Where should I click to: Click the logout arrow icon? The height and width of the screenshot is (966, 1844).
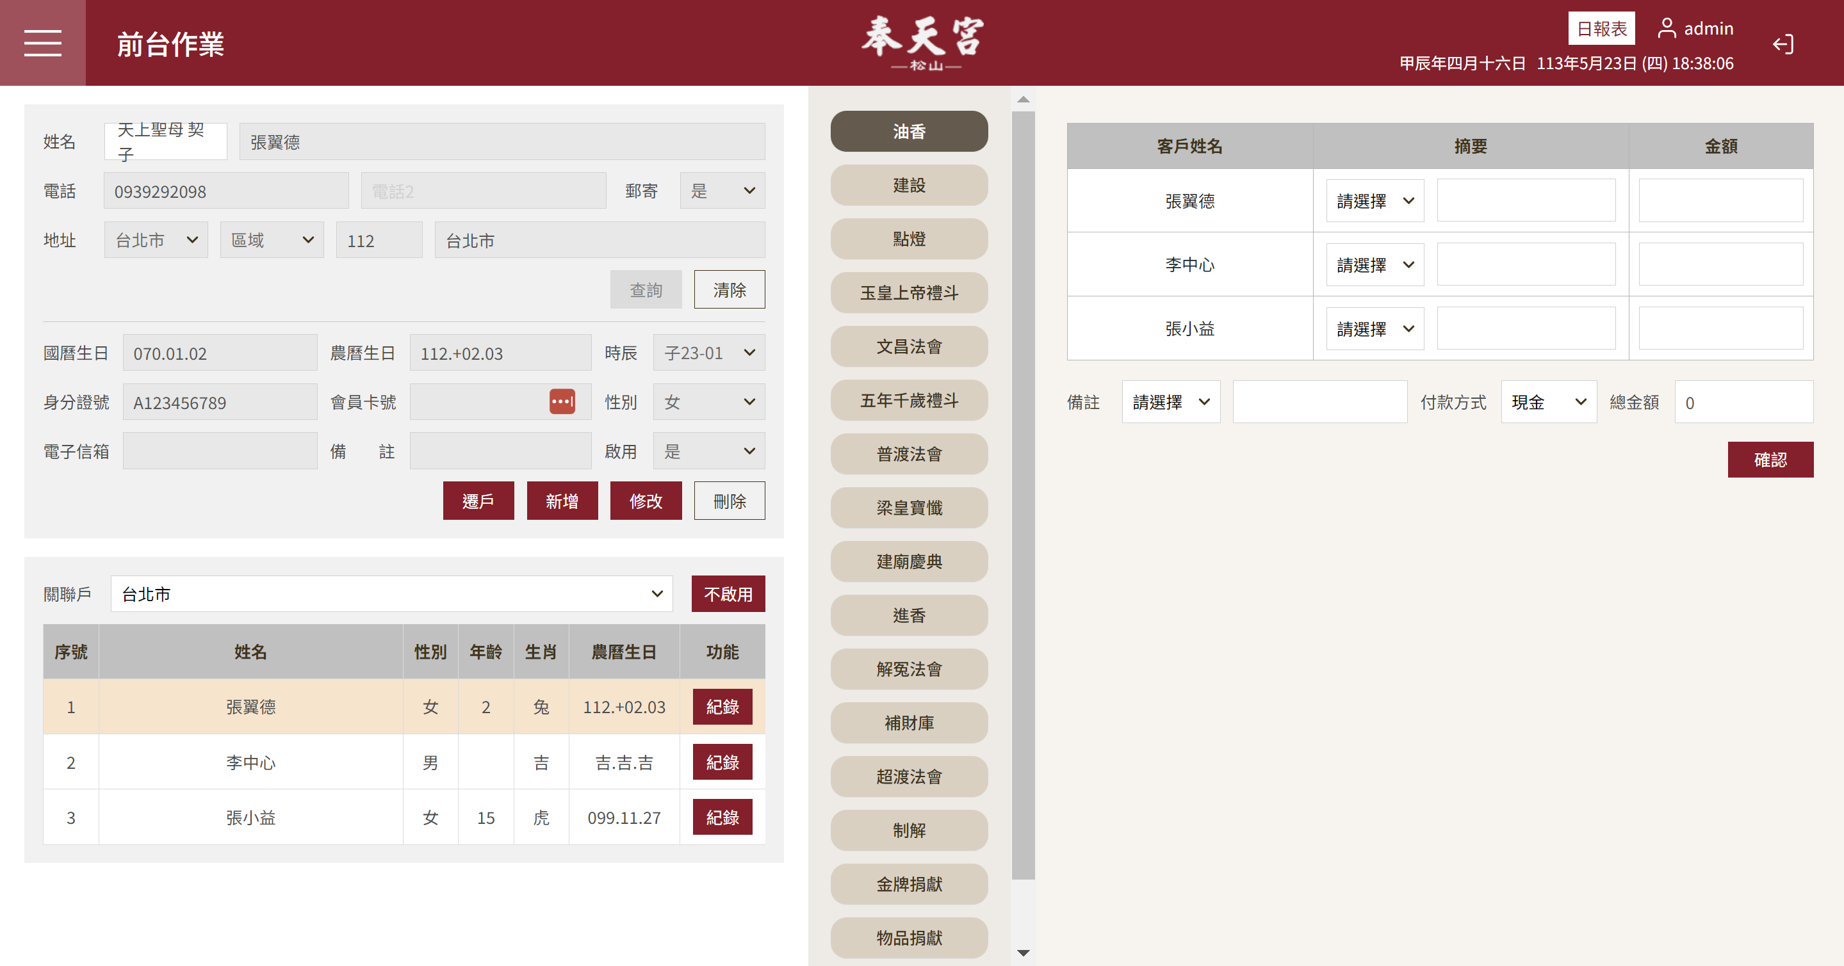pyautogui.click(x=1783, y=44)
